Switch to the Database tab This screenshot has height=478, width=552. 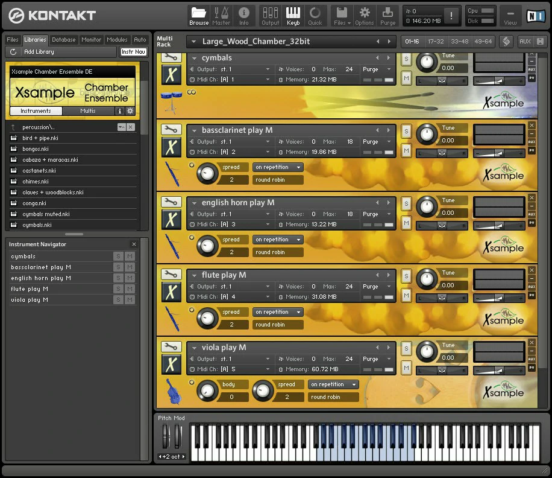click(64, 40)
